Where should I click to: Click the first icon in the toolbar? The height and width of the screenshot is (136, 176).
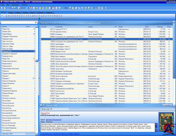pos(2,8)
